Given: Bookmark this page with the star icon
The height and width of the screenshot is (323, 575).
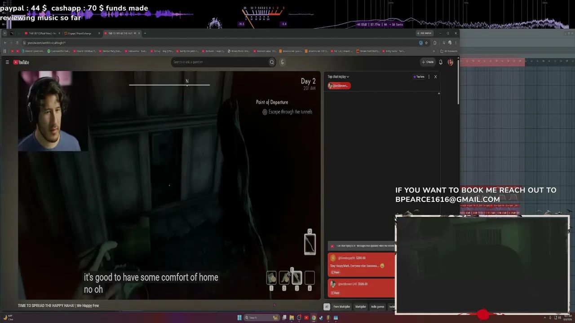Looking at the screenshot, I should pyautogui.click(x=426, y=43).
